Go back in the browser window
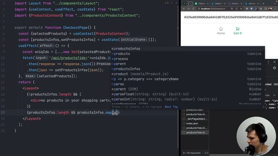 click(x=184, y=9)
